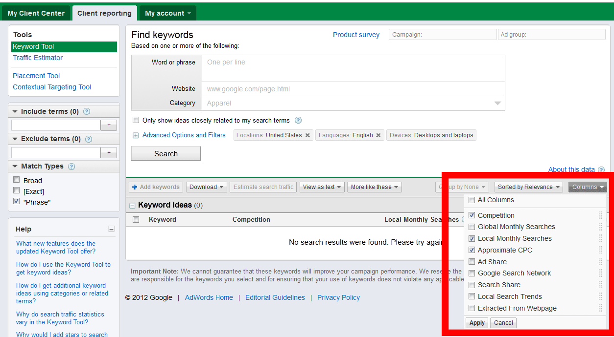Open the My account menu
This screenshot has width=614, height=337.
(x=167, y=13)
